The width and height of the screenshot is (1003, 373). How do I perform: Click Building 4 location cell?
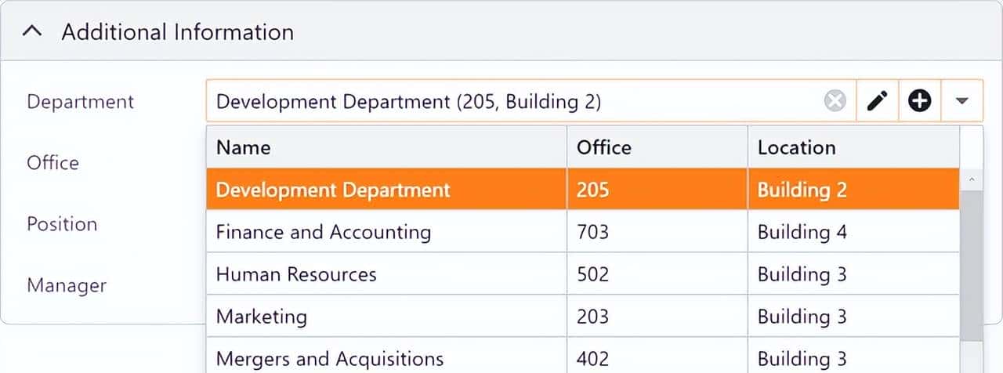tap(802, 232)
